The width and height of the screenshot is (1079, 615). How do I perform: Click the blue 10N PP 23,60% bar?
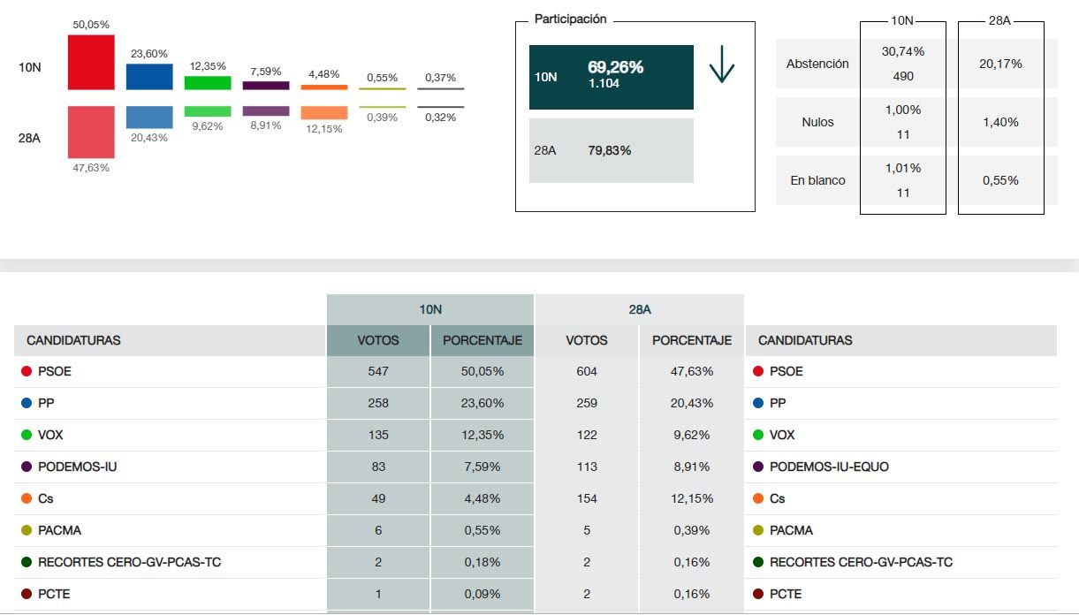(x=149, y=76)
